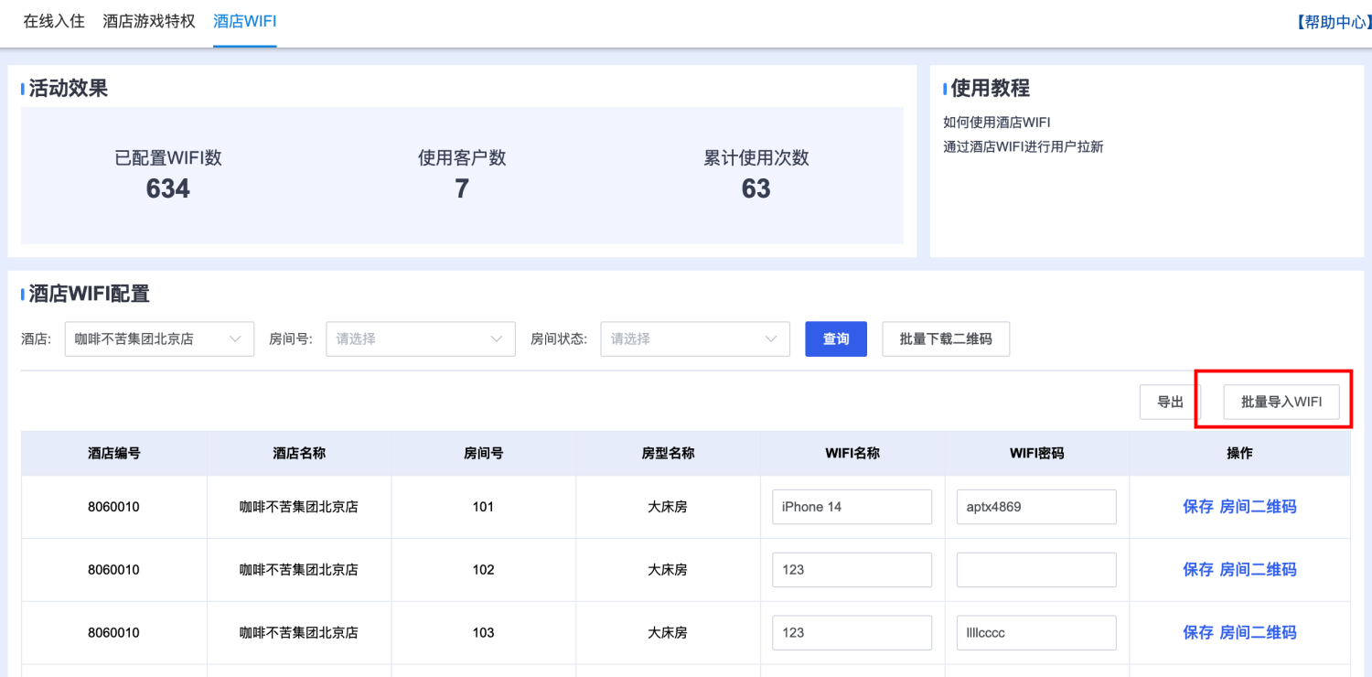The height and width of the screenshot is (677, 1372).
Task: Click room number cell 101
Action: 484,507
